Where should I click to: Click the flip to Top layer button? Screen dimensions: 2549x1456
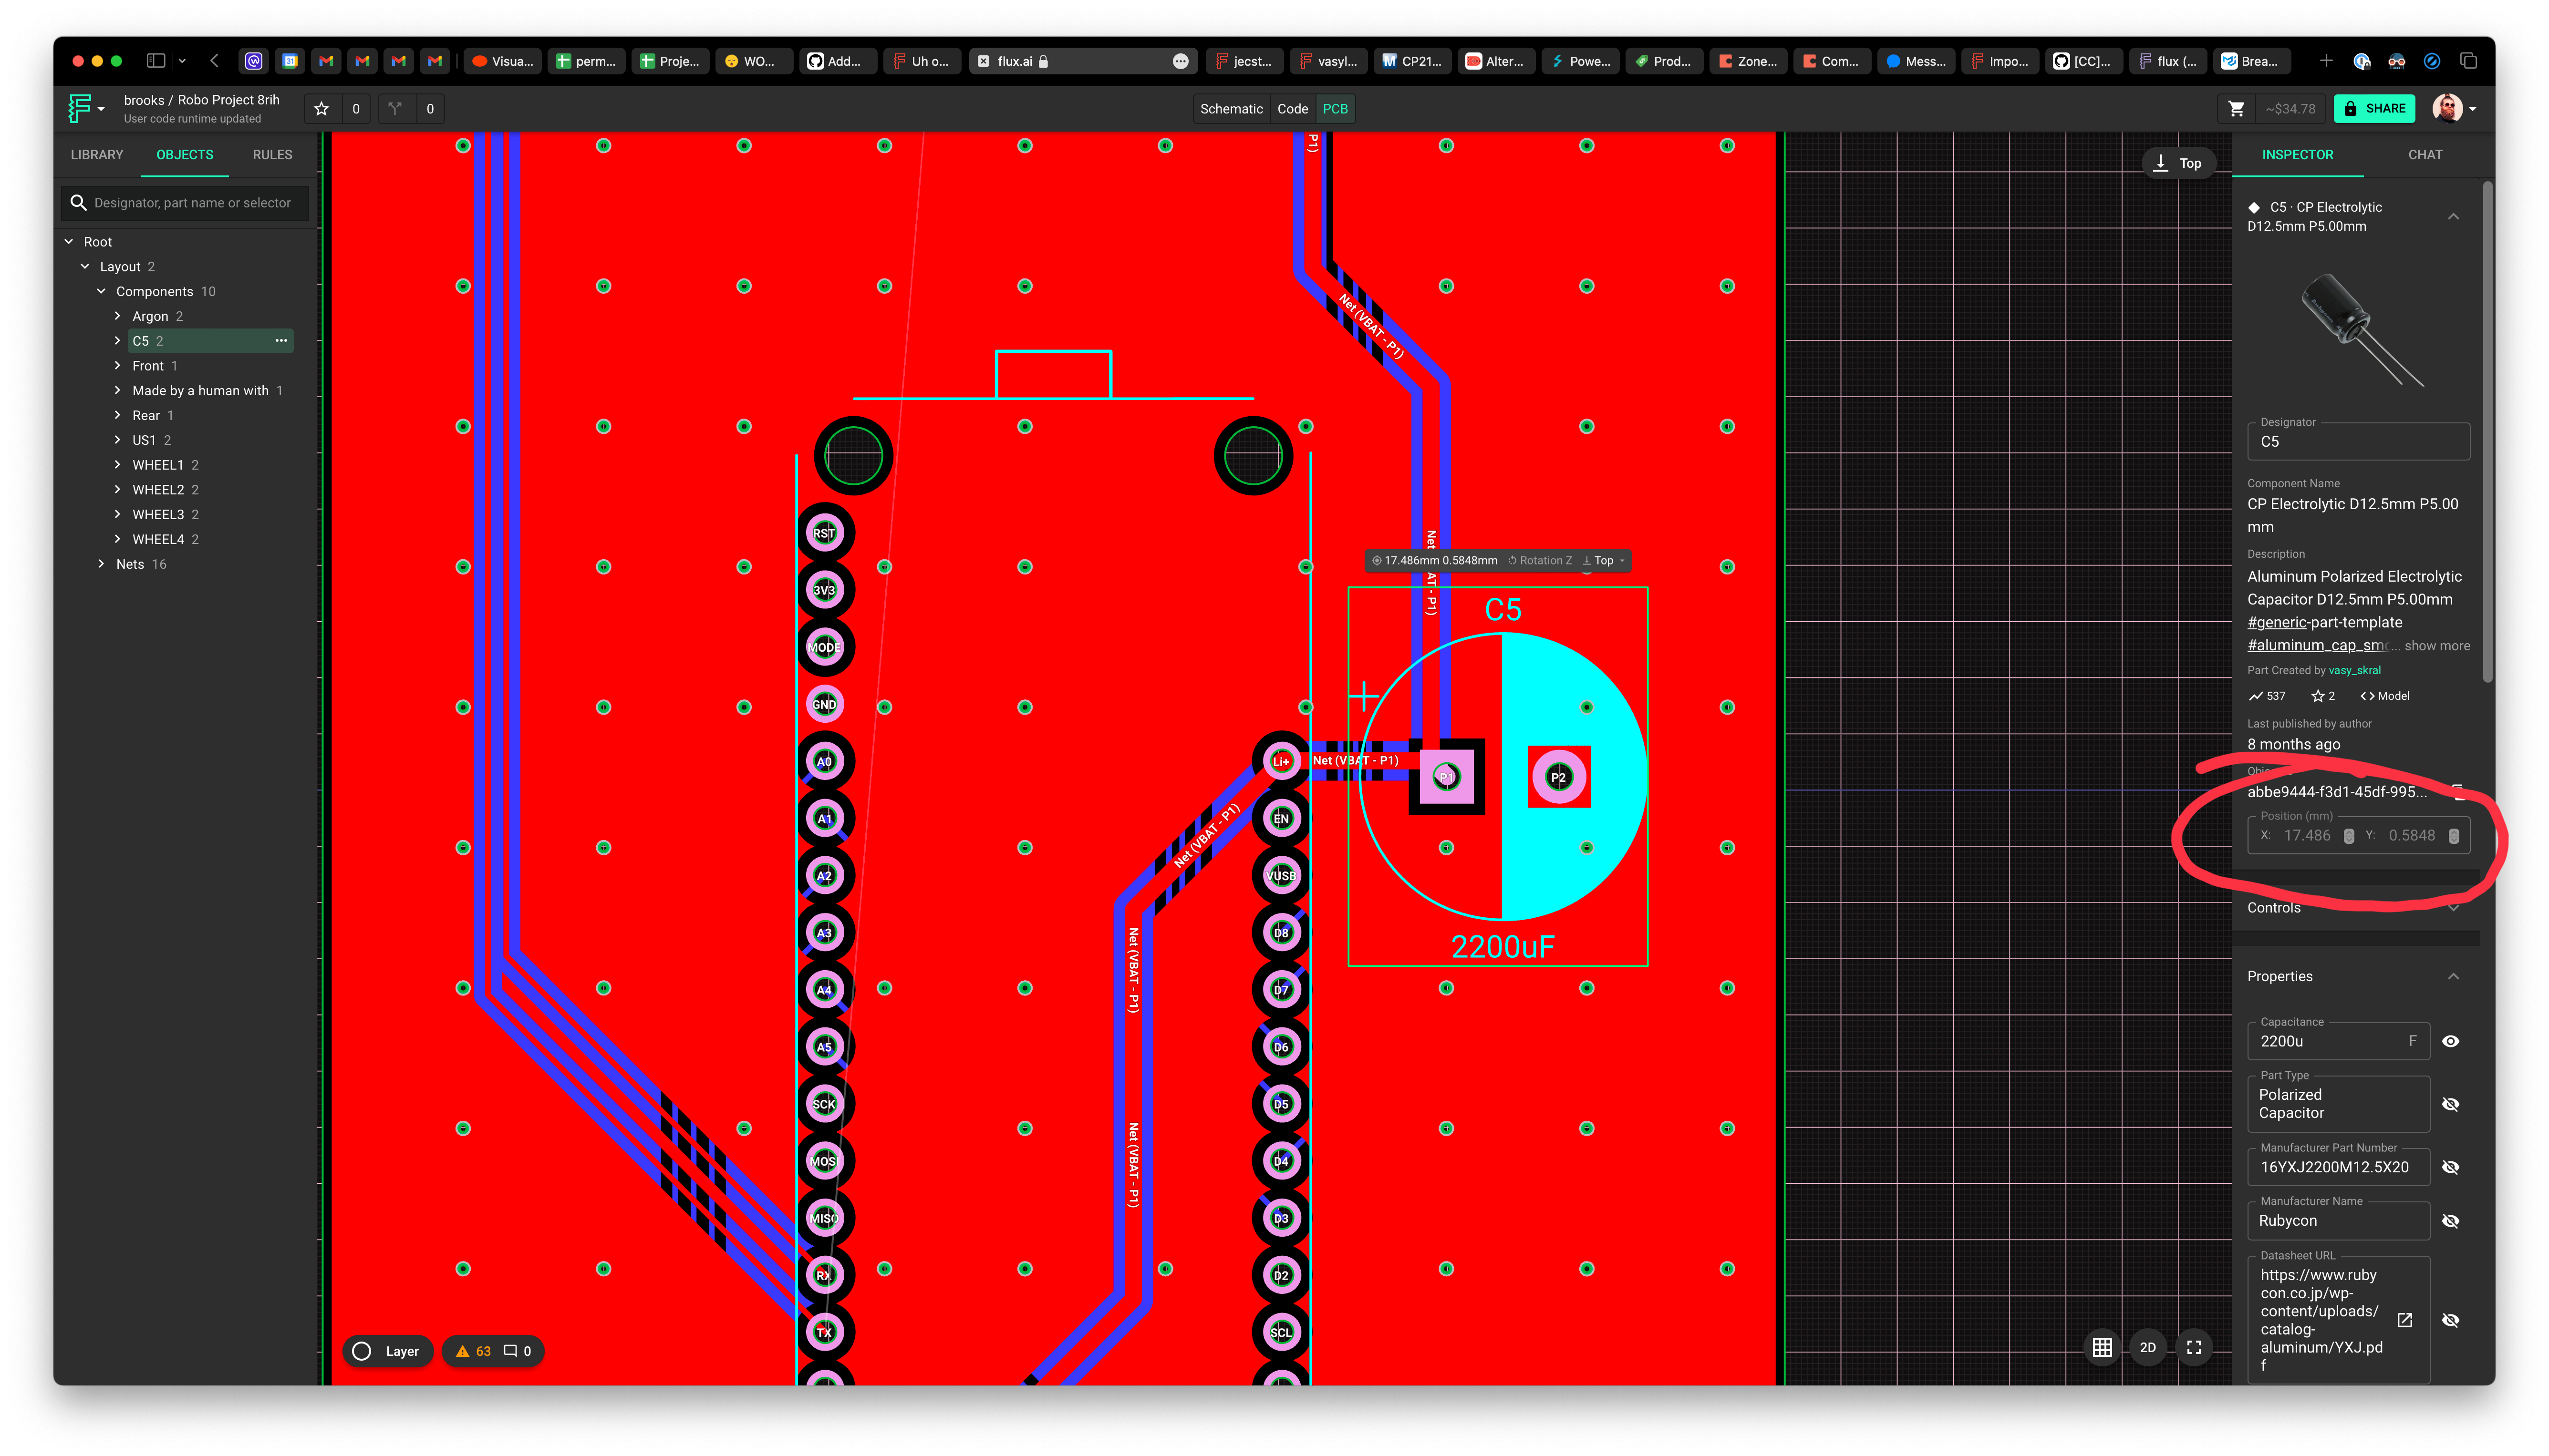tap(2178, 163)
